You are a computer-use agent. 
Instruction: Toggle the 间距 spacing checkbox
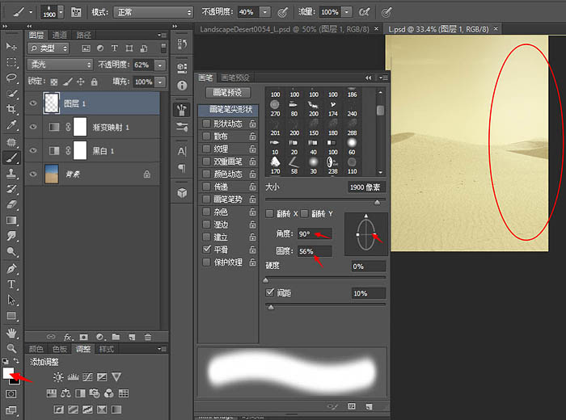click(270, 292)
